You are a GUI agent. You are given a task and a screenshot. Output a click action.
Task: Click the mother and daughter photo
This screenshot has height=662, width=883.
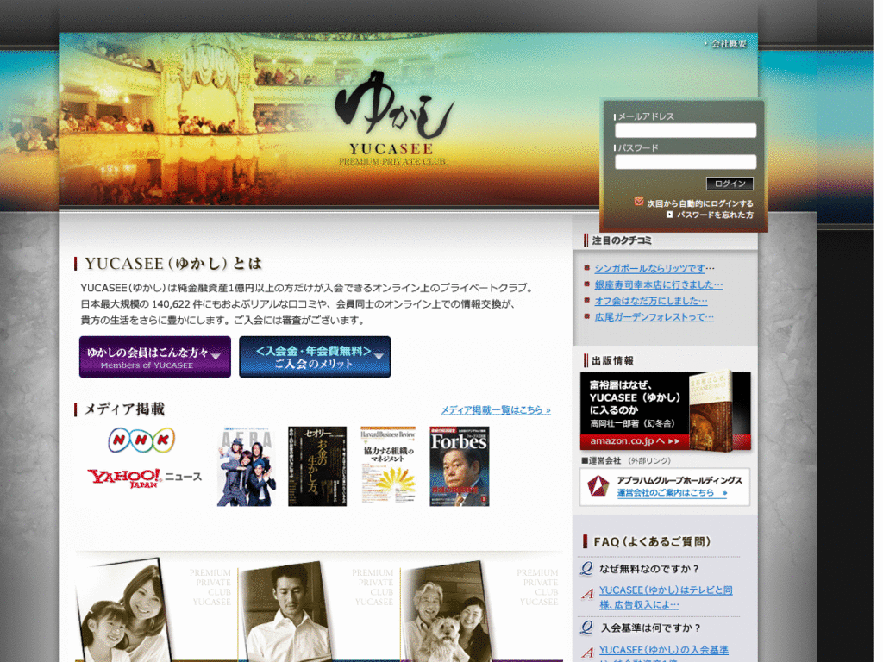coord(123,611)
